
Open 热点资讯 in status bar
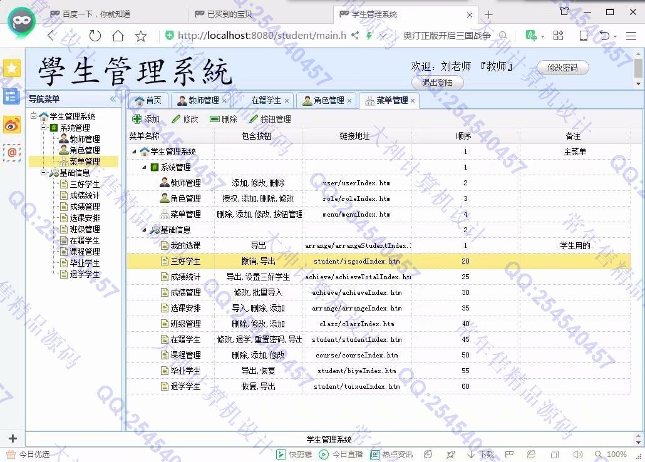tap(391, 454)
